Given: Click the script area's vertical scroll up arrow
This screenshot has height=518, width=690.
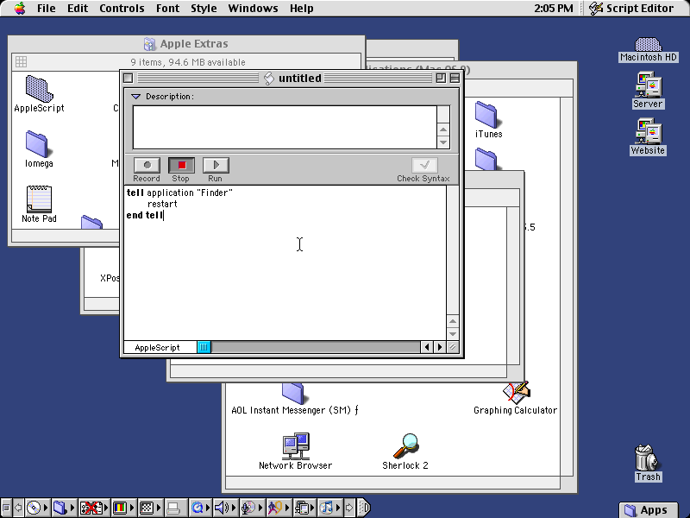Looking at the screenshot, I should pyautogui.click(x=453, y=321).
